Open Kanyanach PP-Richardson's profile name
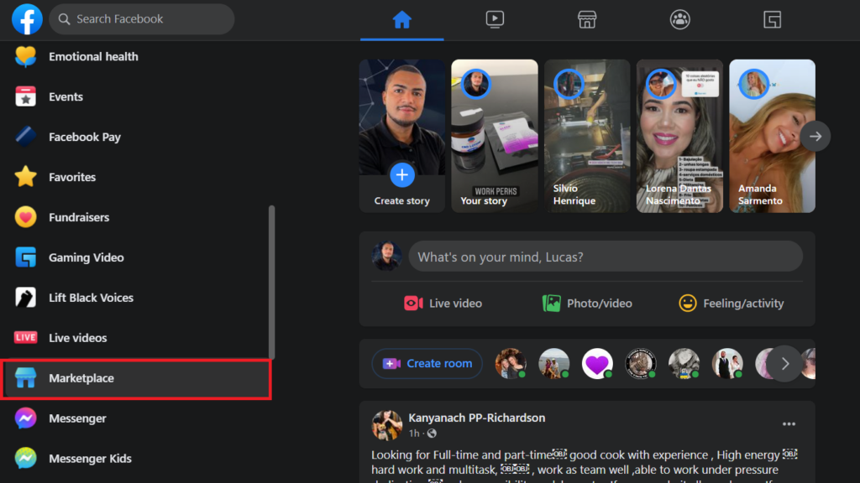 click(x=477, y=418)
